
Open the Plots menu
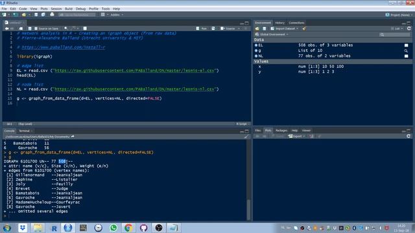click(x=44, y=8)
